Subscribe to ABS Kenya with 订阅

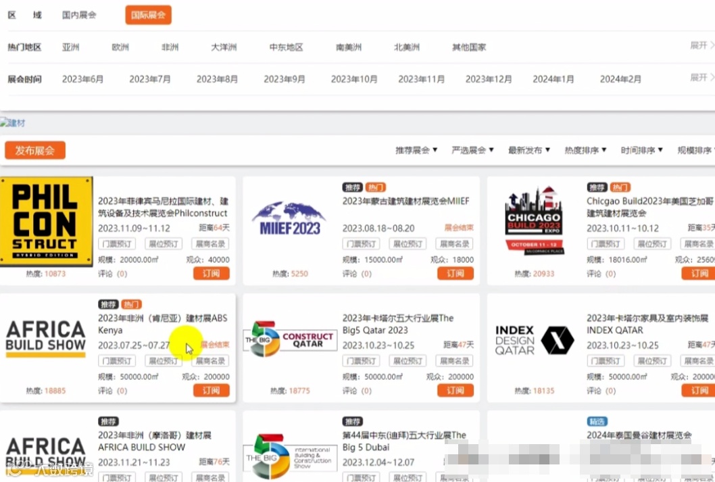pos(211,390)
